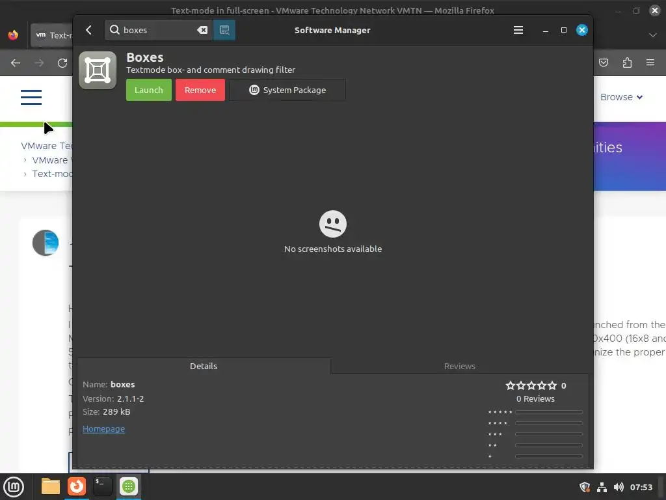Open the Linux Mint start menu
The image size is (666, 500).
click(14, 487)
